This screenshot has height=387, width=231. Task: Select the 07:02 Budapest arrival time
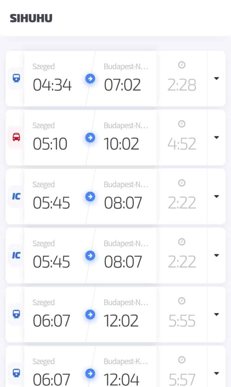click(122, 85)
